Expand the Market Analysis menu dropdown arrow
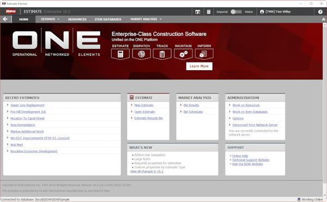The height and width of the screenshot is (202, 327). coord(161,19)
